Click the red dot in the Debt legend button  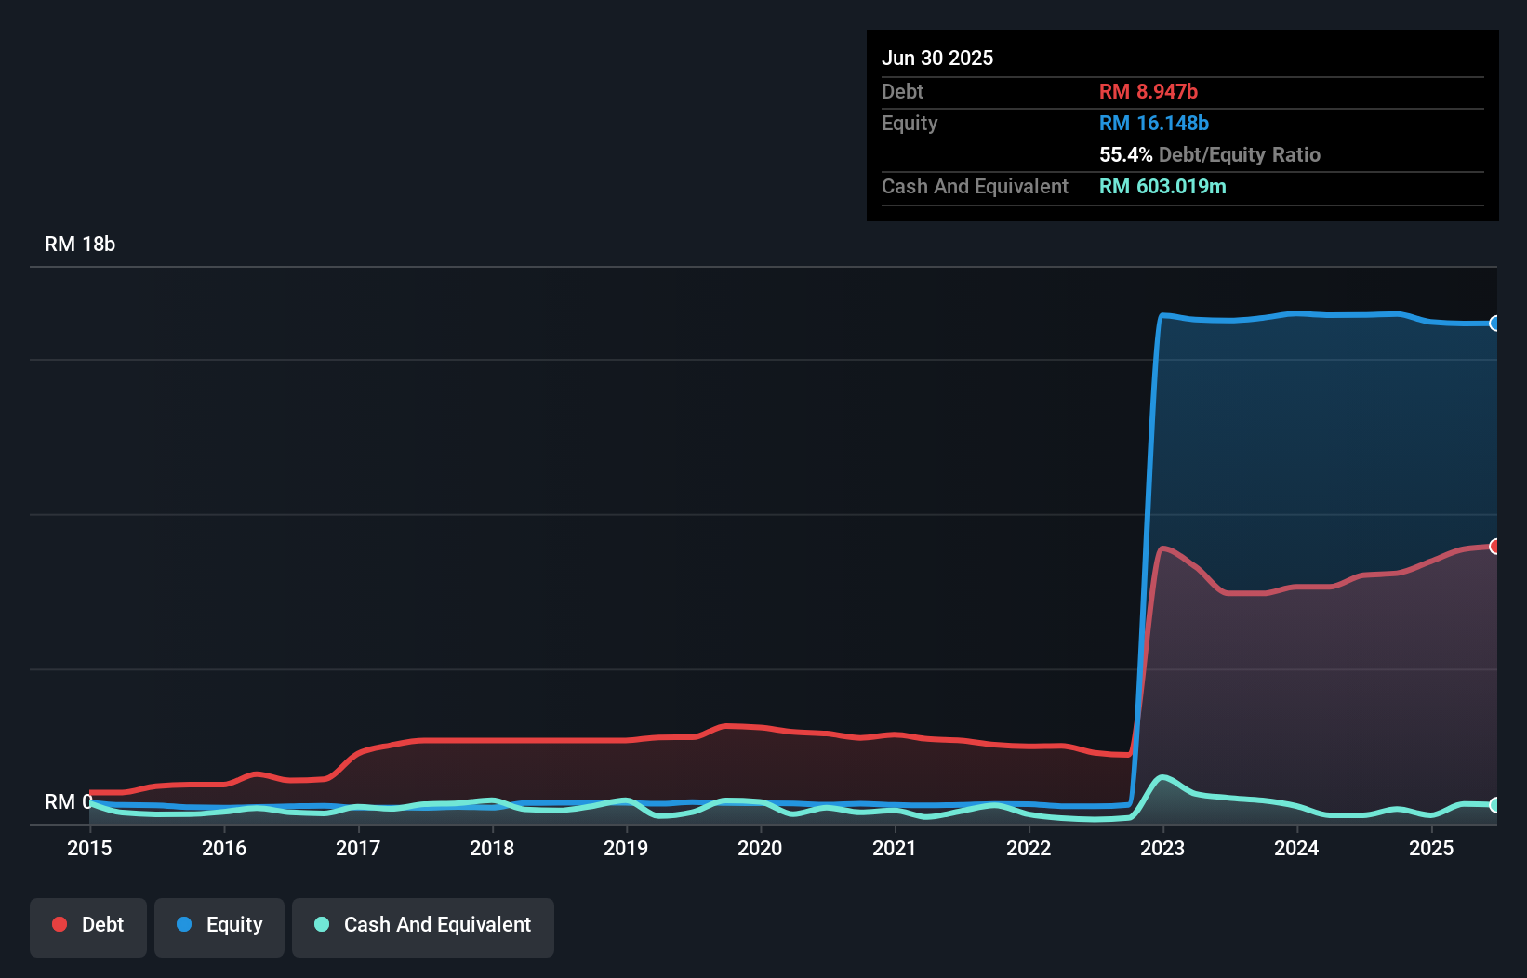tap(59, 924)
